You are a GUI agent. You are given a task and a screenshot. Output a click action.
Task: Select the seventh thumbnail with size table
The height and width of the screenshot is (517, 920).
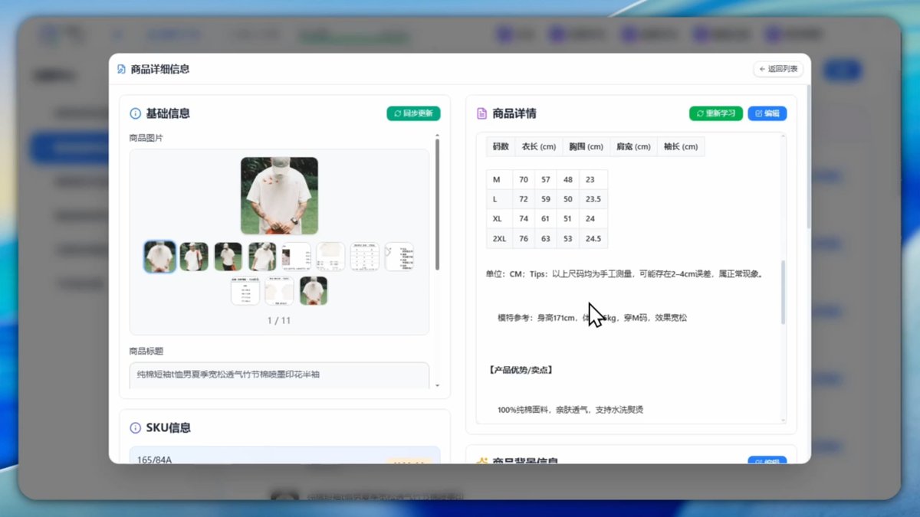(365, 257)
